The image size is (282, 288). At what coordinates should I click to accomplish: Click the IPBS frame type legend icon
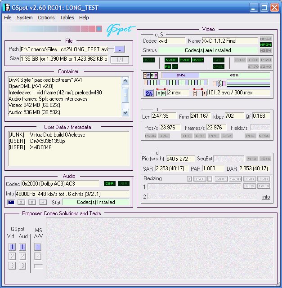tap(150, 75)
